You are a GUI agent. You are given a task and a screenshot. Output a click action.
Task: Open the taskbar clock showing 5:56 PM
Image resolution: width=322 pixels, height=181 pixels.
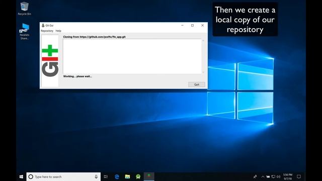pyautogui.click(x=288, y=176)
